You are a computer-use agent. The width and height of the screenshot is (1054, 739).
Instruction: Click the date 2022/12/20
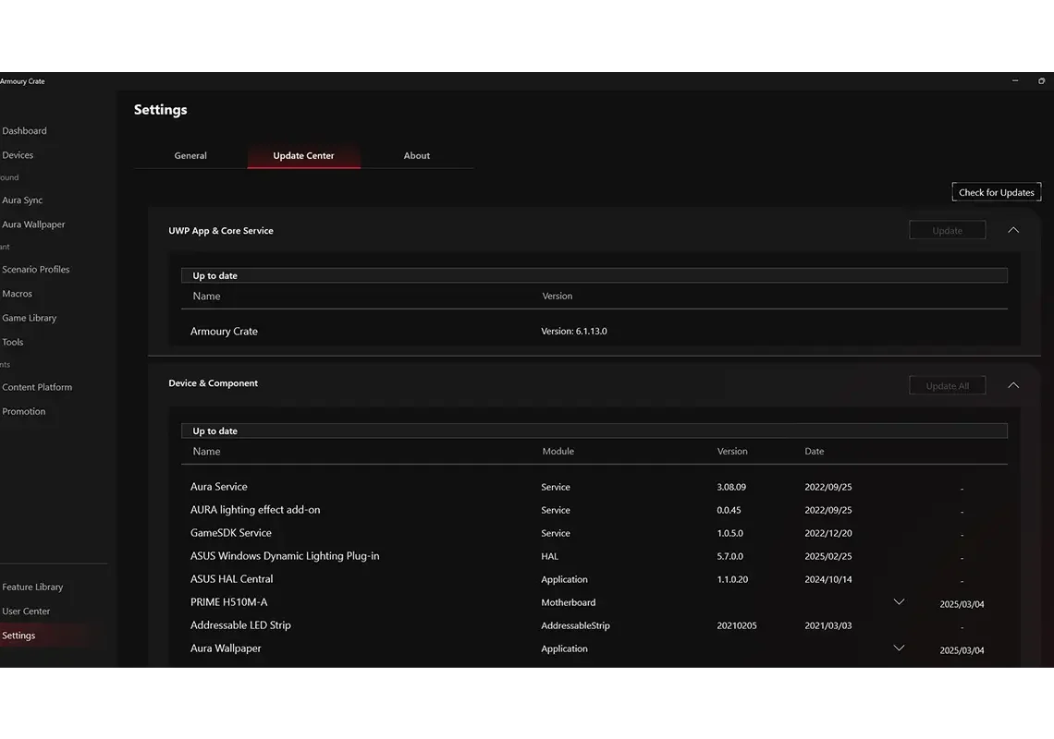(x=828, y=533)
